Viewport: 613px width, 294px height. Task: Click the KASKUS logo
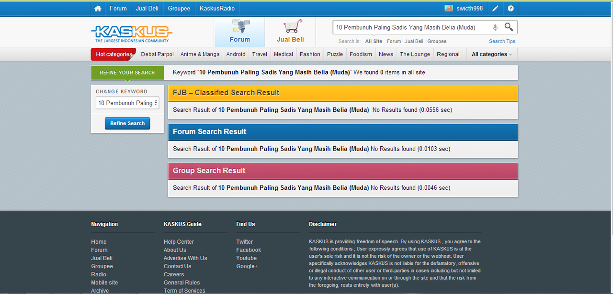click(x=131, y=33)
